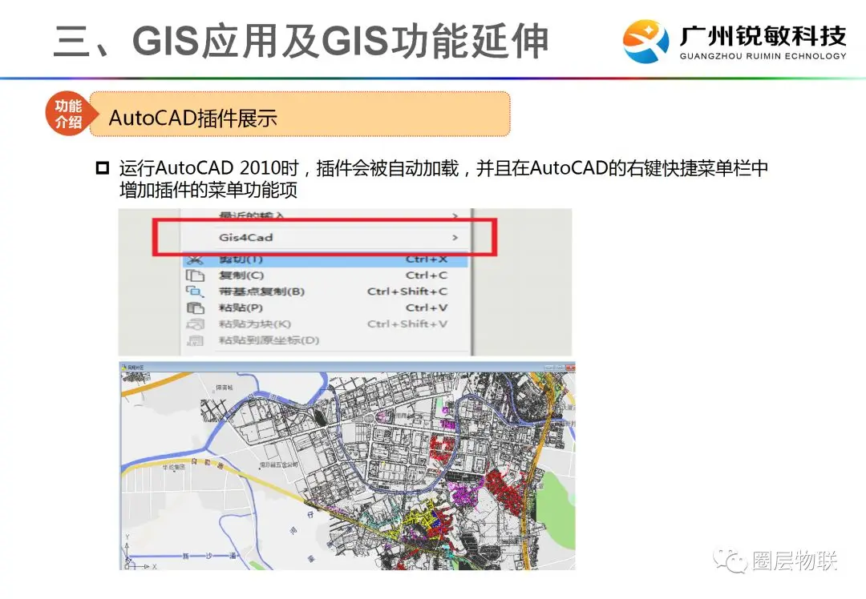Choose 复制(C) from the context menu
The width and height of the screenshot is (866, 599).
(x=326, y=275)
